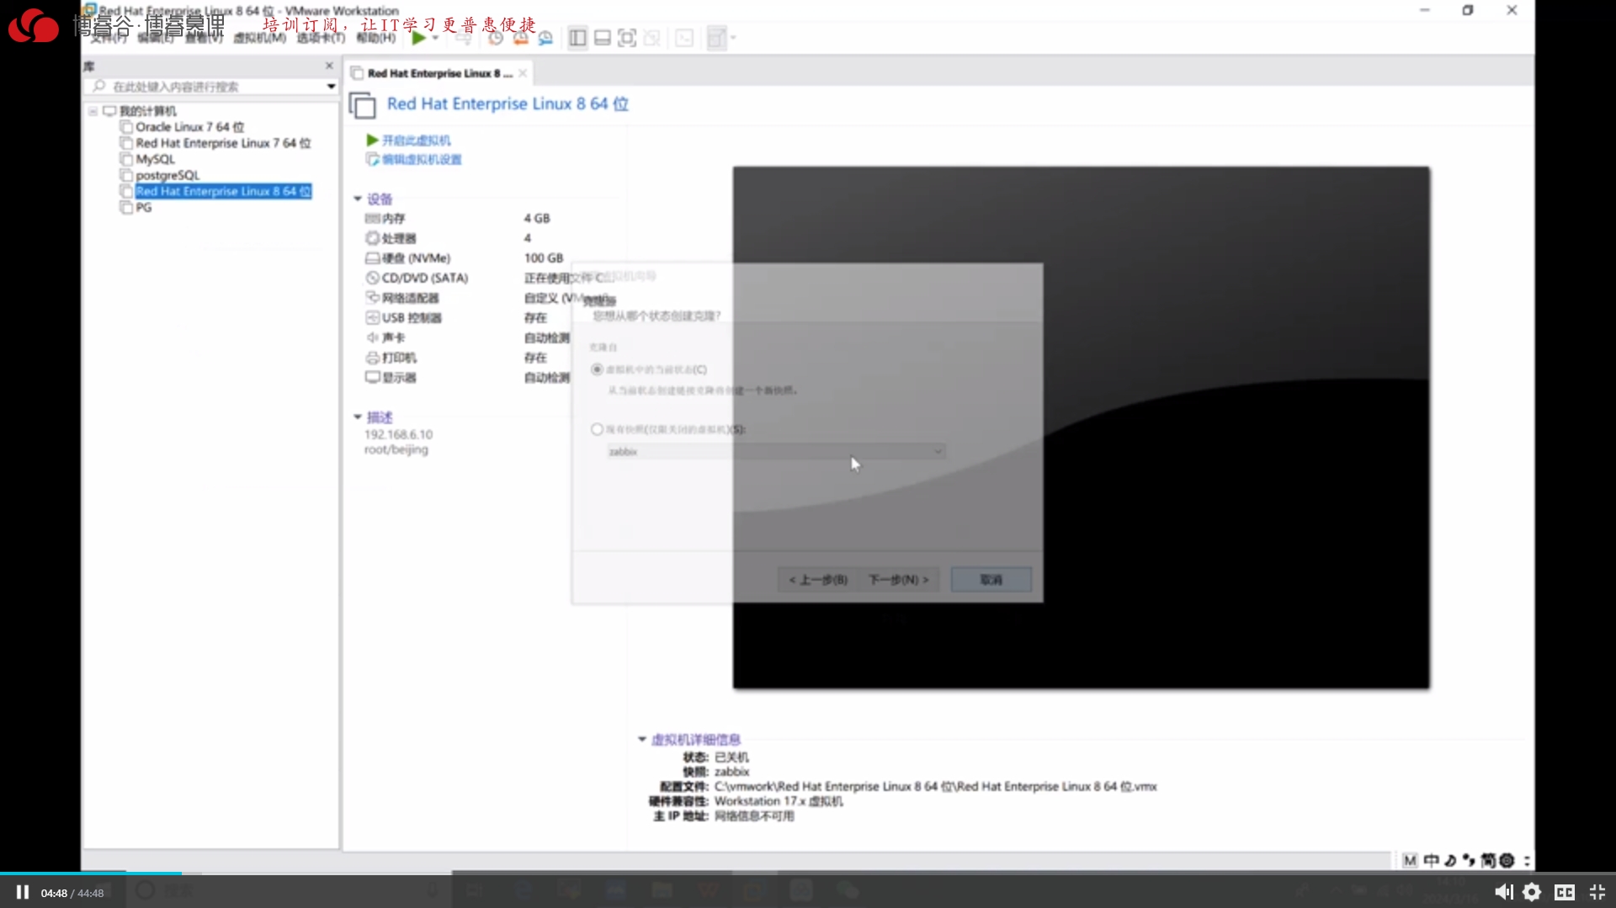This screenshot has height=908, width=1616.
Task: Click the 编辑虚拟机设置 edit settings link
Action: tap(414, 160)
